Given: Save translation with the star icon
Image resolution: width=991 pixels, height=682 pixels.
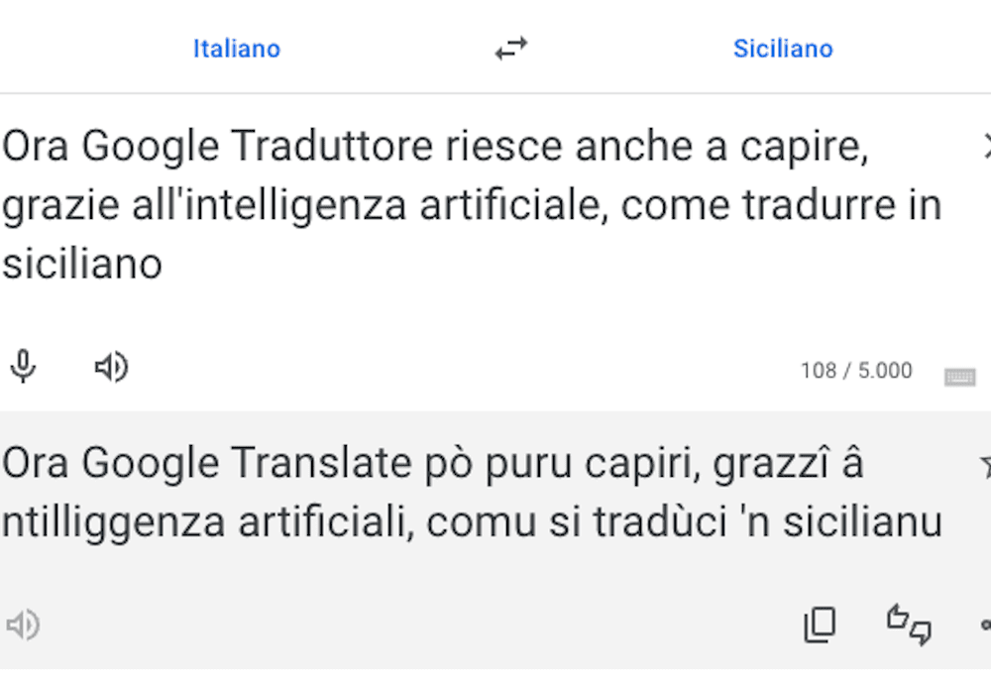Looking at the screenshot, I should pyautogui.click(x=985, y=465).
